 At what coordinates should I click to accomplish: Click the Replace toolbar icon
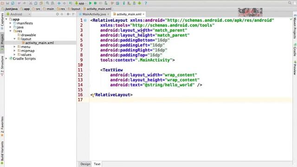(x=52, y=3)
